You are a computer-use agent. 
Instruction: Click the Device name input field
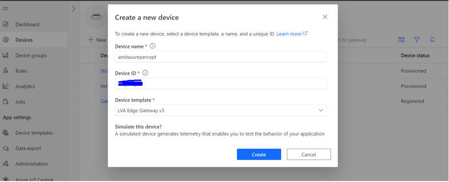point(221,57)
